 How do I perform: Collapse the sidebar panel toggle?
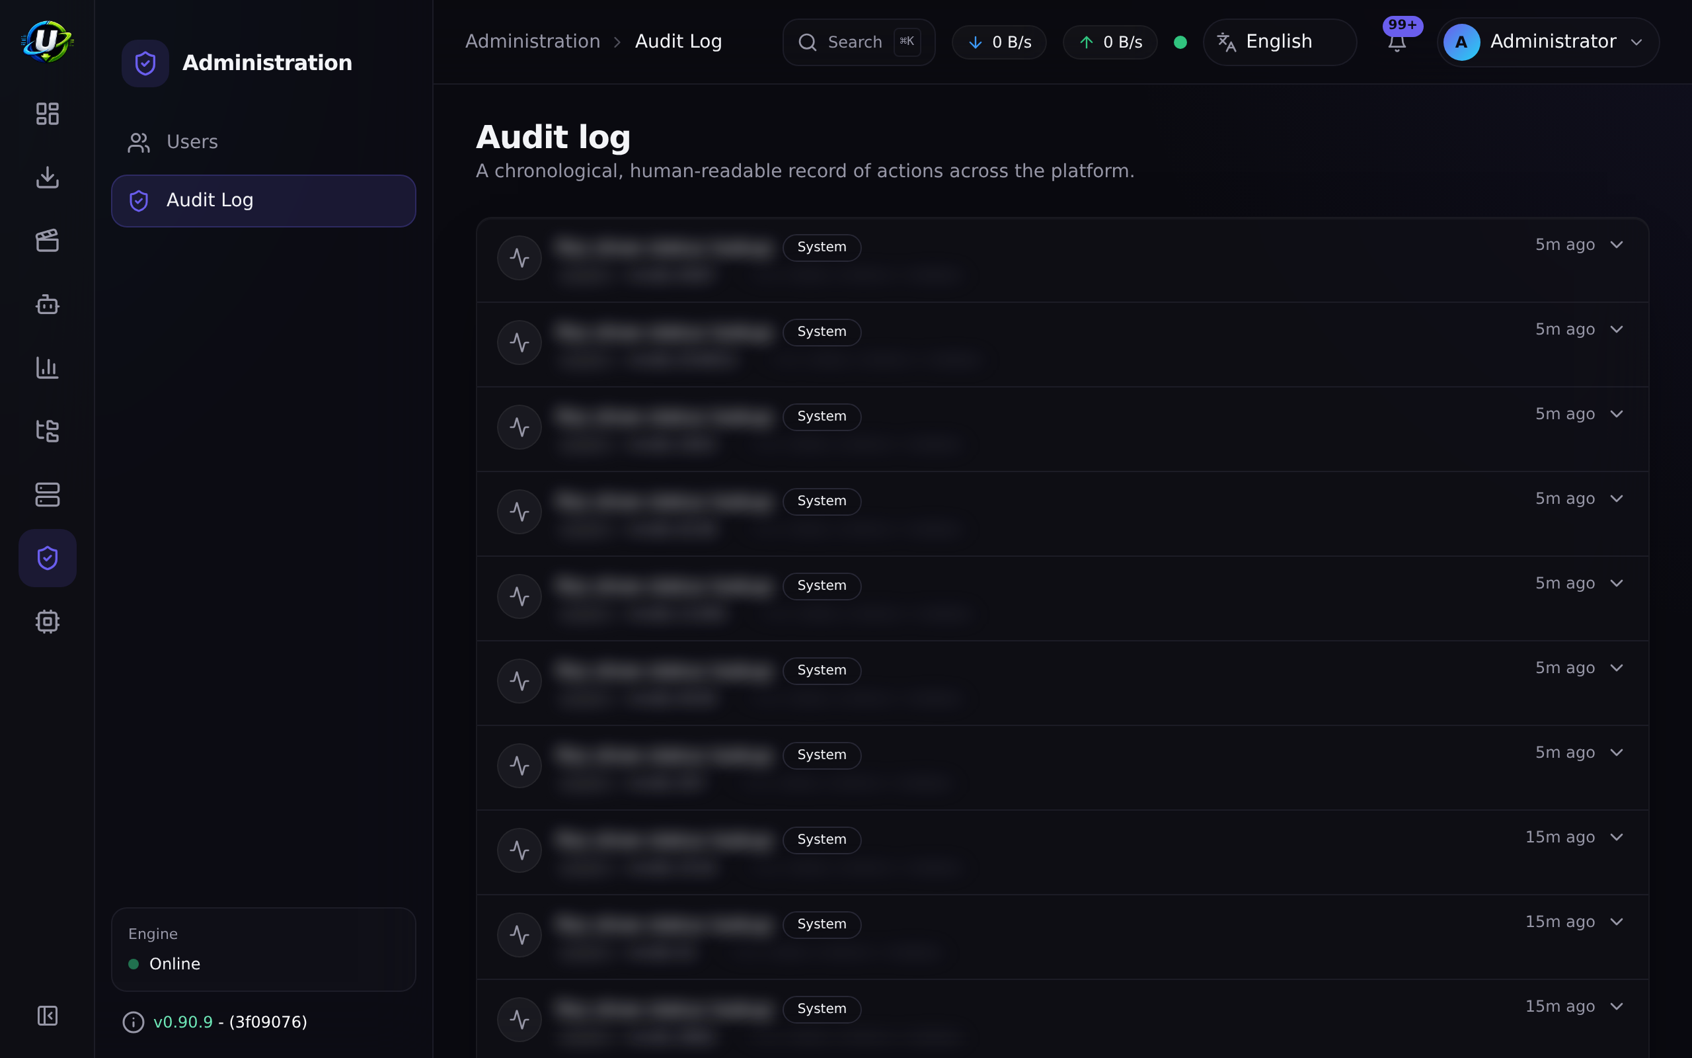[47, 1015]
